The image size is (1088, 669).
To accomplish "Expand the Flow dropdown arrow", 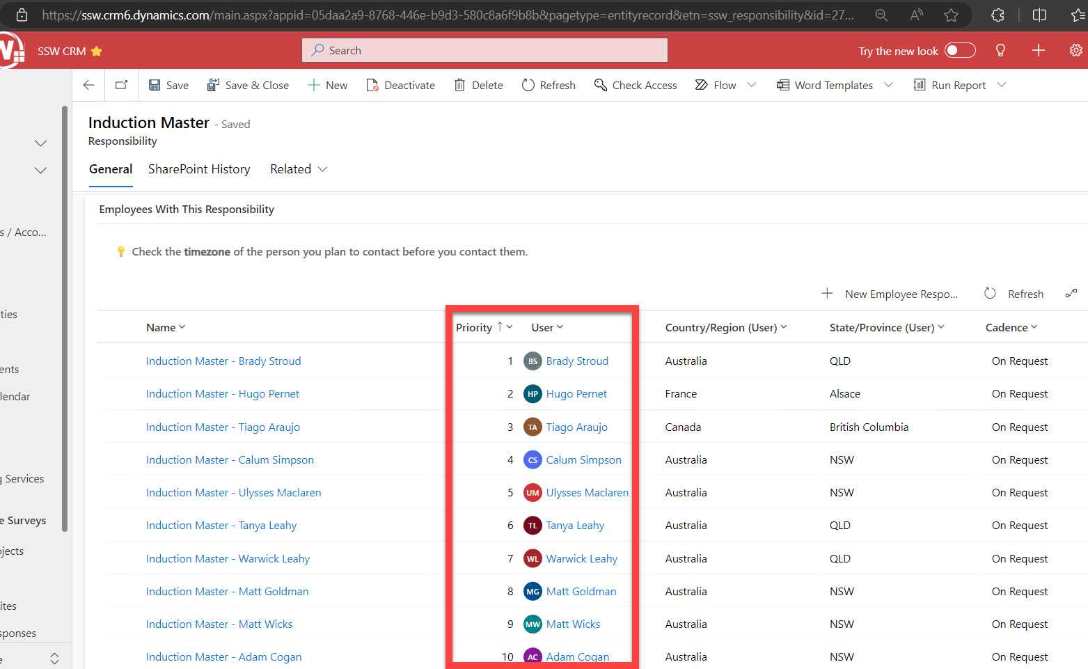I will point(752,85).
